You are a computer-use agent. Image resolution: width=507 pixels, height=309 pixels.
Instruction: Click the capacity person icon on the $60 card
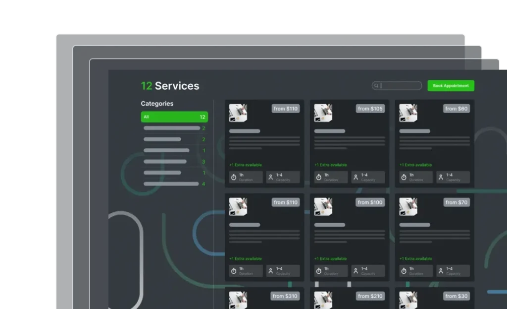pos(441,177)
